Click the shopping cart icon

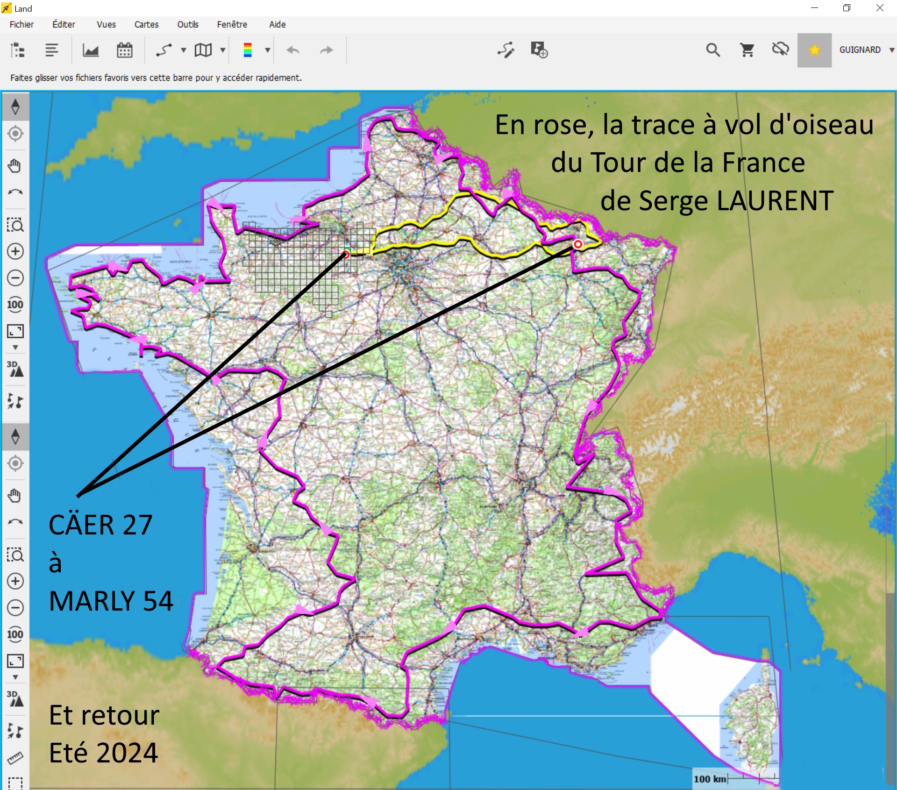pos(747,50)
